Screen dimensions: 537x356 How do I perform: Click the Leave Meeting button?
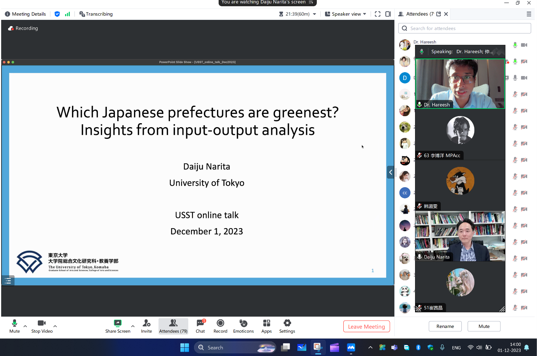click(366, 326)
